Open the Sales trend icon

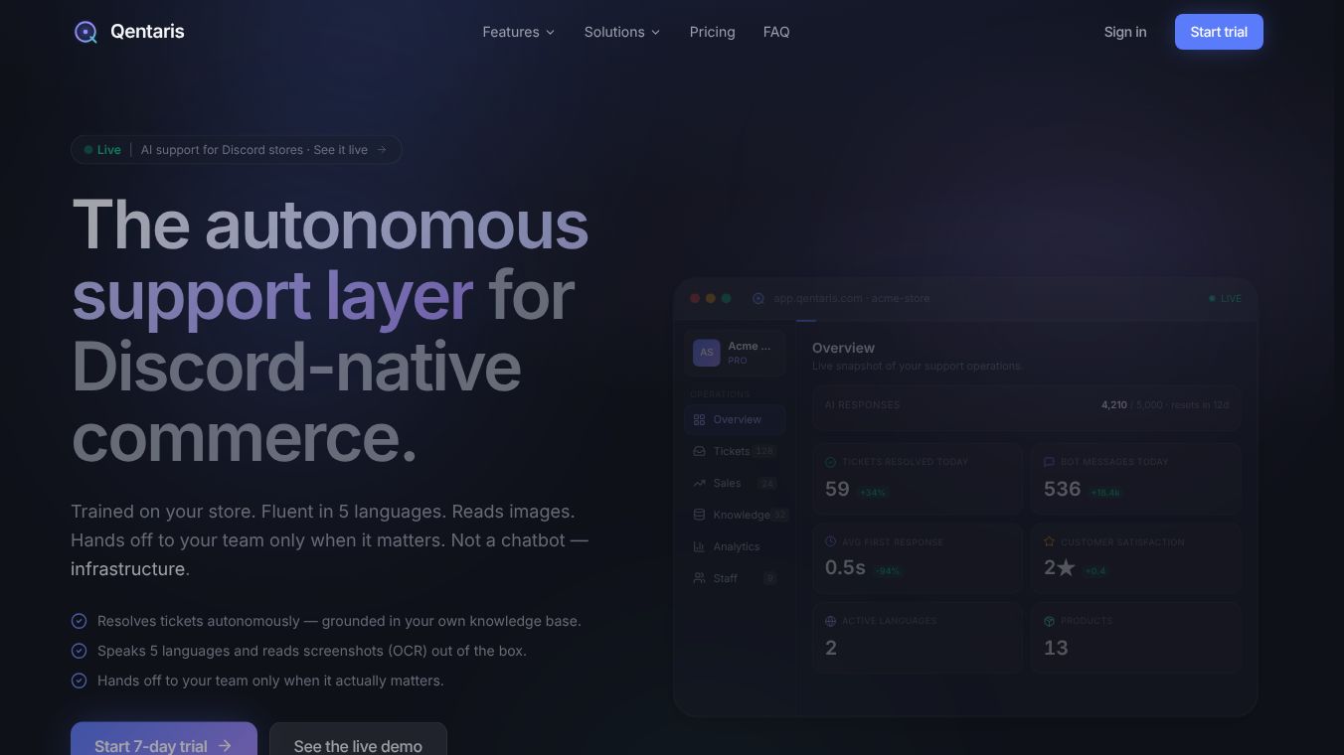[699, 483]
